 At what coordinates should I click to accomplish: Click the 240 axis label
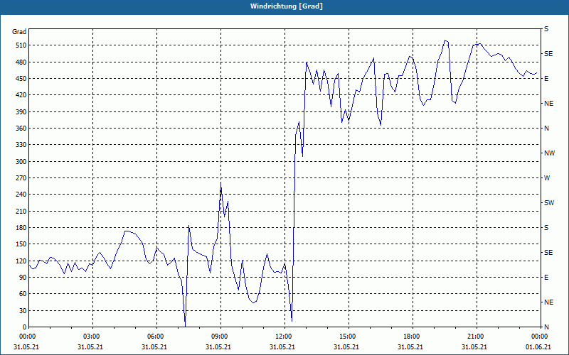pos(21,195)
